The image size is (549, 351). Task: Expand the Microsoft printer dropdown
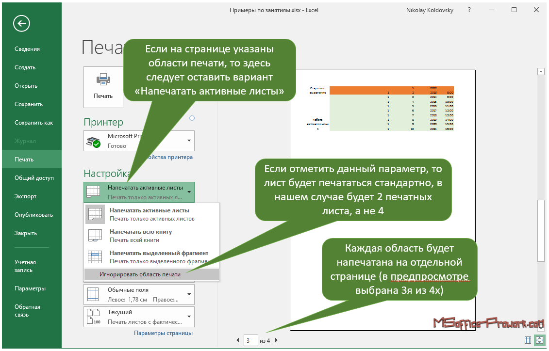tap(189, 141)
